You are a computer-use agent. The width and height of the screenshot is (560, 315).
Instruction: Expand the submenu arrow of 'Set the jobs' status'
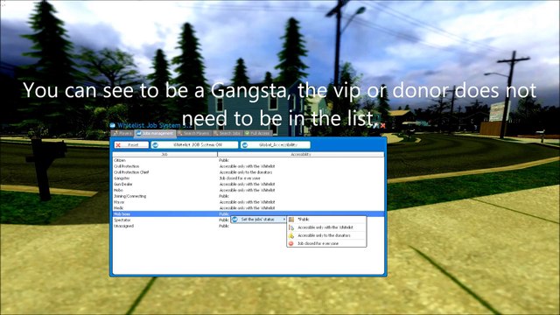coord(284,220)
